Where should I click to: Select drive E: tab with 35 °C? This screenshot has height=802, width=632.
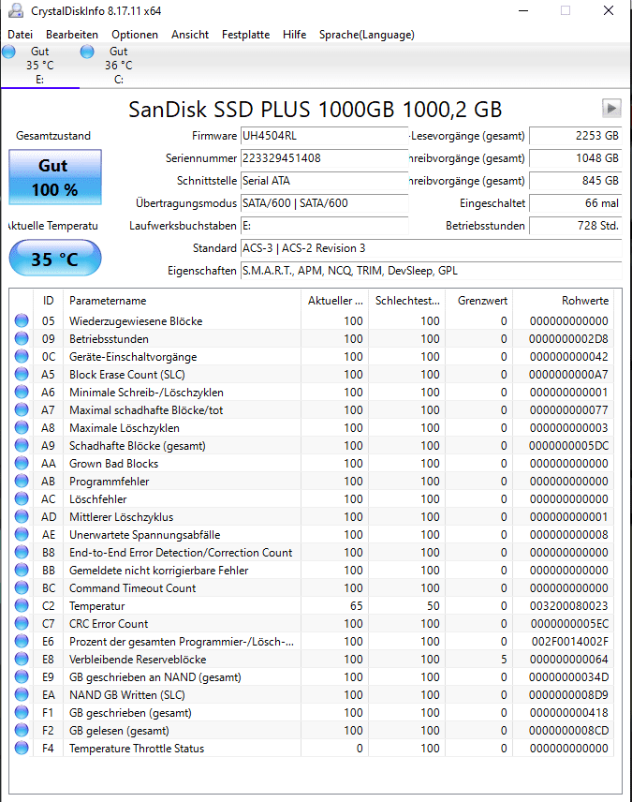pos(40,66)
